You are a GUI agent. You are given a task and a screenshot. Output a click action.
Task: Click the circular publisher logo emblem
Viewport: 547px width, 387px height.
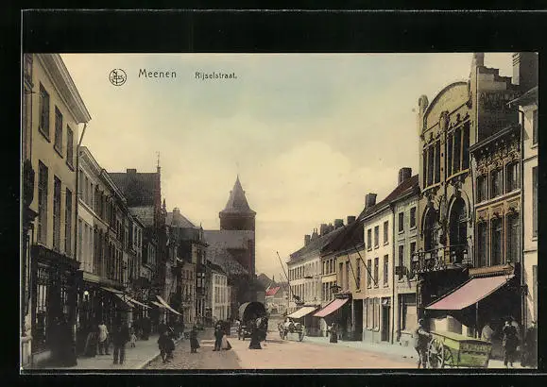click(x=117, y=77)
